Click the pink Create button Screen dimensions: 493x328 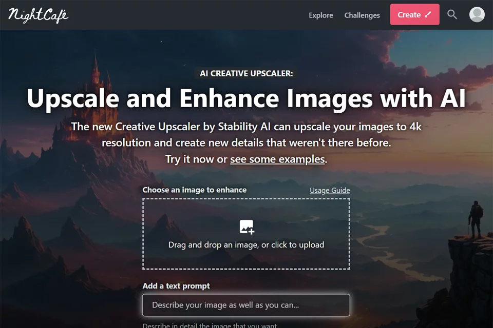(415, 14)
